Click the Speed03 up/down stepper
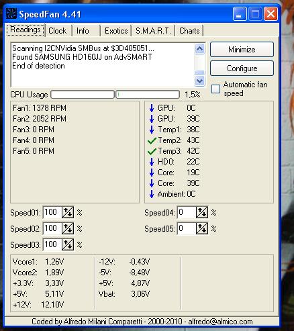Screen dimensions: 294x331 pyautogui.click(x=68, y=244)
